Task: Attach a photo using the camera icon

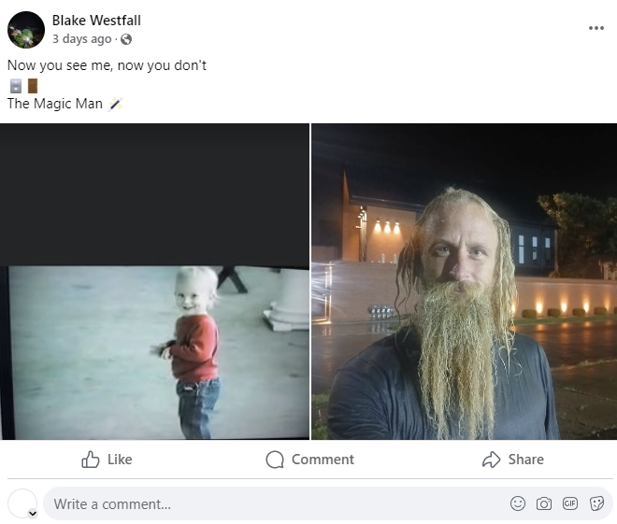Action: coord(544,503)
